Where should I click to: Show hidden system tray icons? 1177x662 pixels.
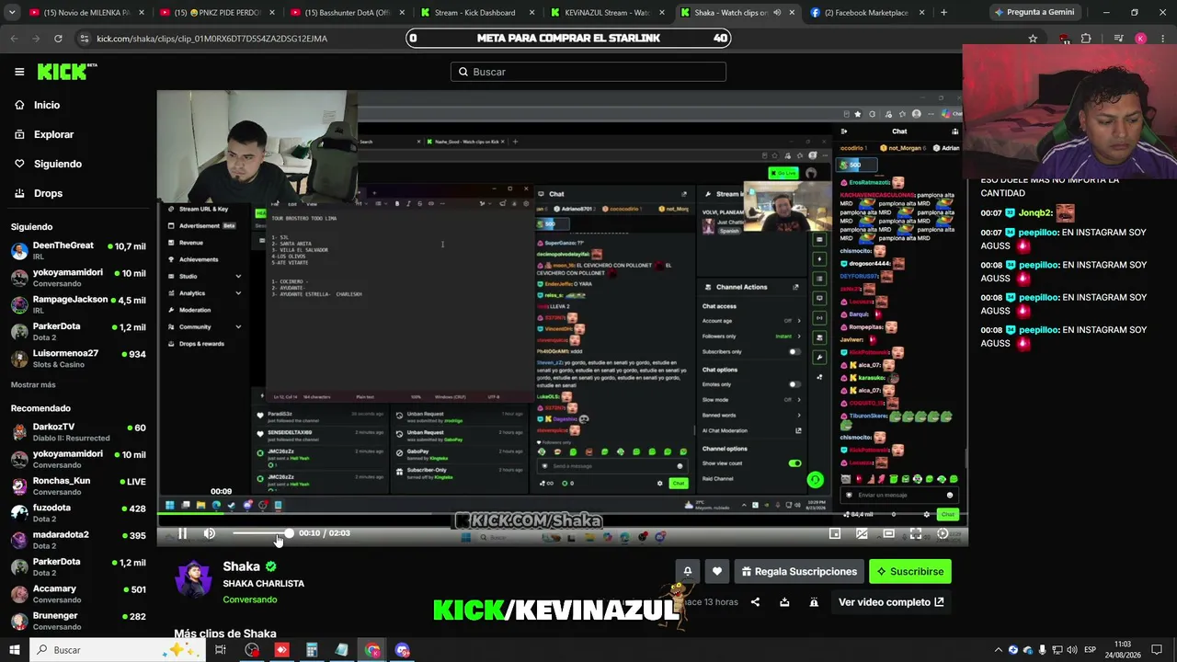coord(1000,650)
